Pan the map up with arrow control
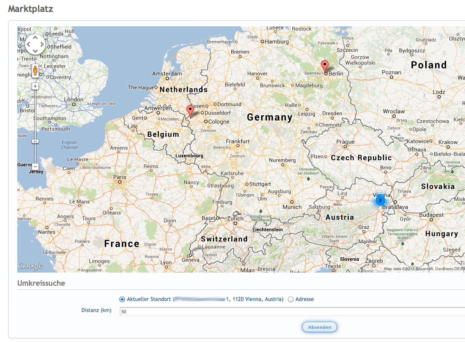 coord(35,38)
